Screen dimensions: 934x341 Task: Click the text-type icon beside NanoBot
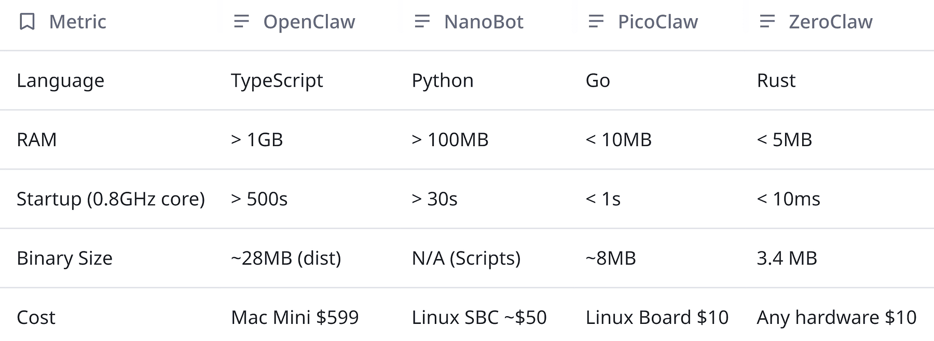point(422,22)
